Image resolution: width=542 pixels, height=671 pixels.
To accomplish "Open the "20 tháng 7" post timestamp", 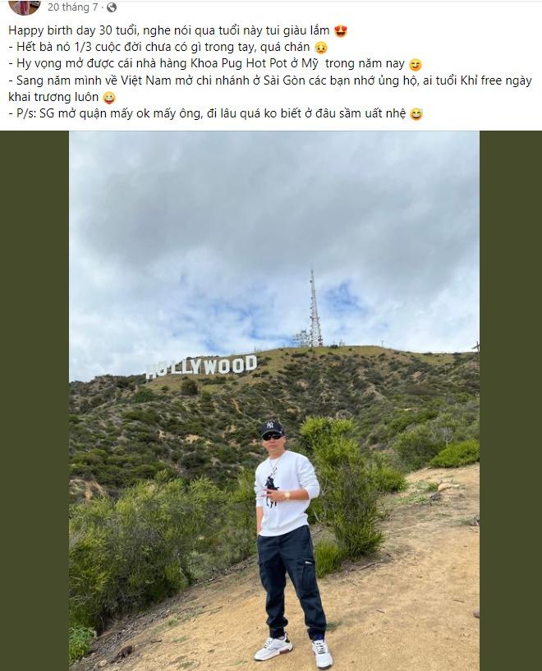I will (74, 7).
